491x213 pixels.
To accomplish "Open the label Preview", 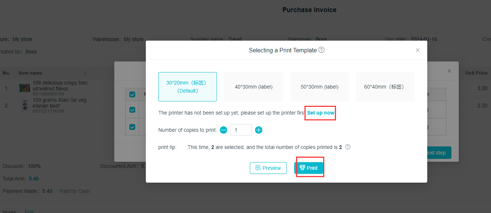I will 268,168.
